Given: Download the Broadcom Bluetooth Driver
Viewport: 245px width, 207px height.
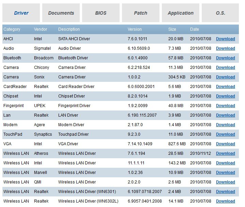Looking at the screenshot, I should pos(226,58).
